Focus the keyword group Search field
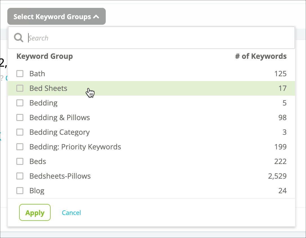306x238 pixels. pyautogui.click(x=151, y=38)
